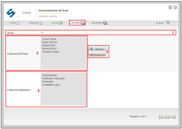Click the SHARE logo icon
This screenshot has width=182, height=129.
click(11, 13)
